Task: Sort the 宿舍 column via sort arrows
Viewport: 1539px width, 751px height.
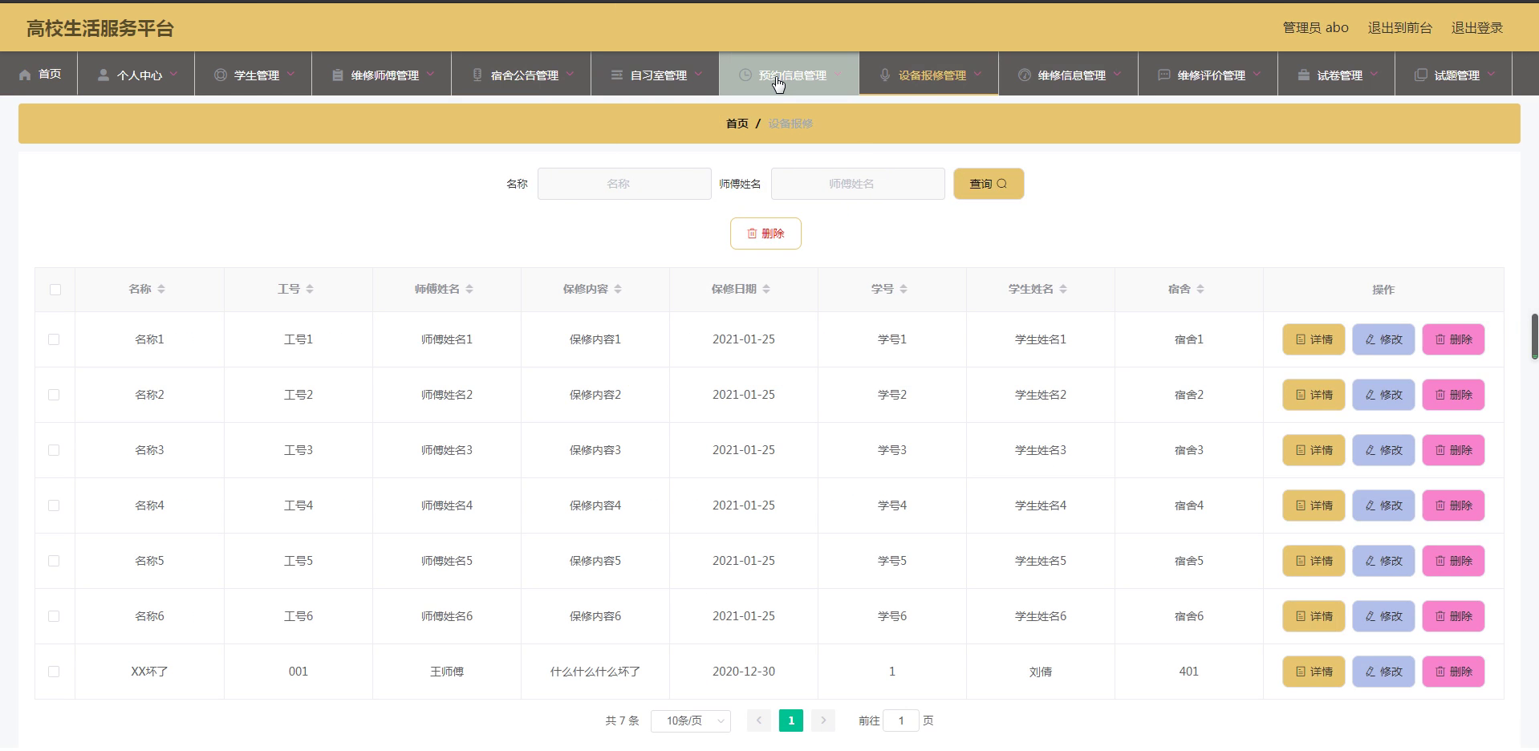Action: click(x=1200, y=289)
